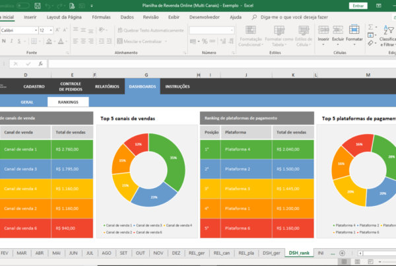This screenshot has width=396, height=266.
Task: Click the page layout view icon
Action: pyautogui.click(x=357, y=261)
